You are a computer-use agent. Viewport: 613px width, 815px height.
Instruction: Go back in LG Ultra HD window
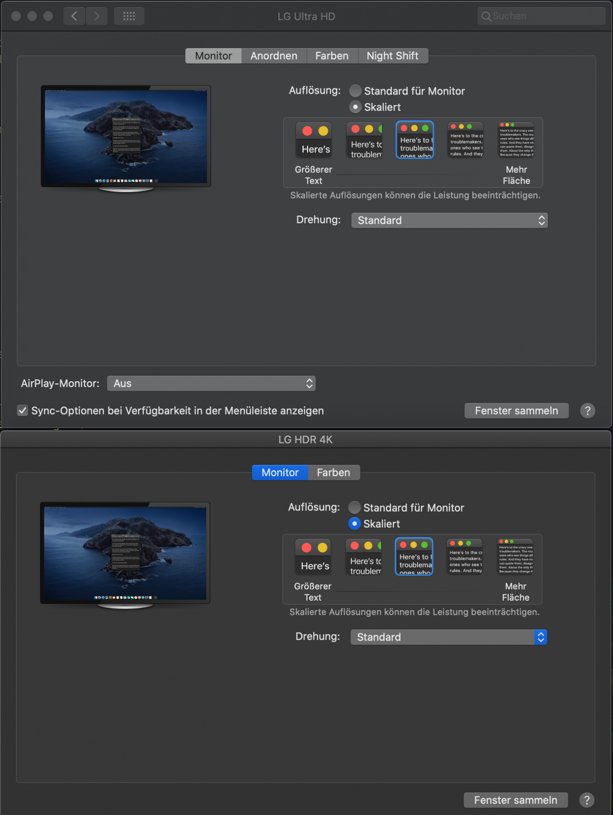click(x=74, y=16)
